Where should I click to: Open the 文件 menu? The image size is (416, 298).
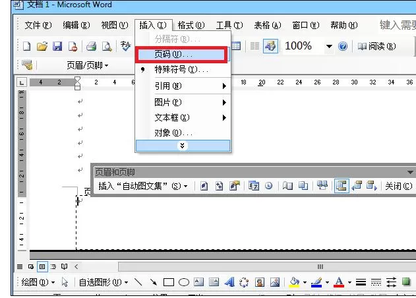pyautogui.click(x=38, y=25)
